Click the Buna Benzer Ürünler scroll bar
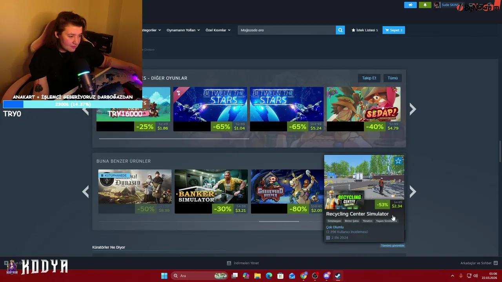 279,221
